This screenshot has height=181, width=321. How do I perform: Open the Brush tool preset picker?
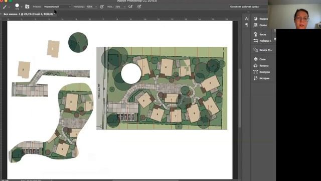point(5,7)
